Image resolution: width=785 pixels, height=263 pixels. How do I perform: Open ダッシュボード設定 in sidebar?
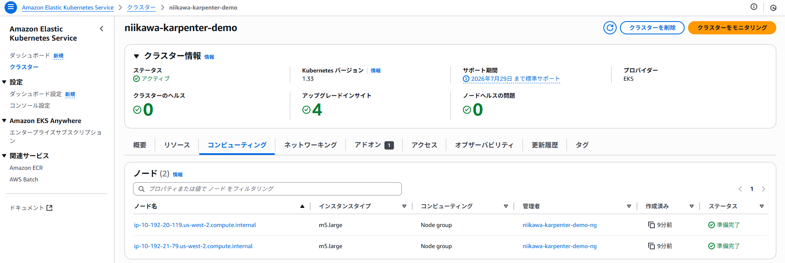coord(36,94)
